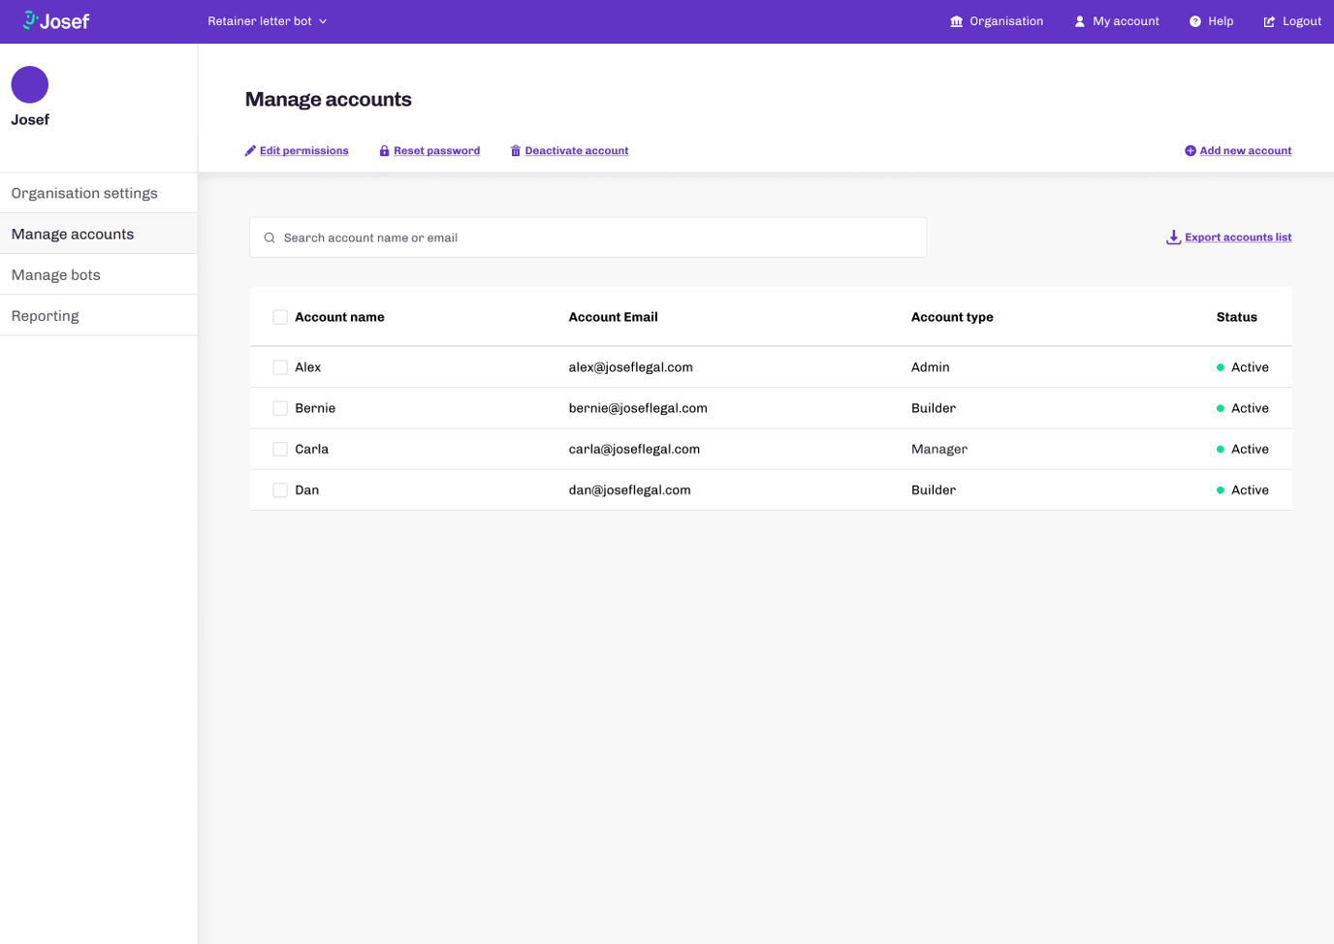The image size is (1334, 944).
Task: Click Builder account type in Bernie's row
Action: pyautogui.click(x=934, y=408)
